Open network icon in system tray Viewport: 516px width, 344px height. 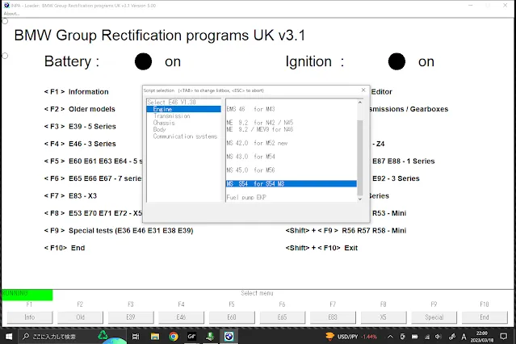pyautogui.click(x=427, y=337)
